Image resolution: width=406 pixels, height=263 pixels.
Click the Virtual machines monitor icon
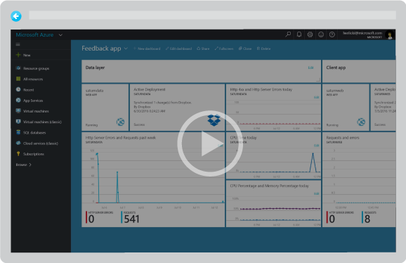(x=18, y=110)
